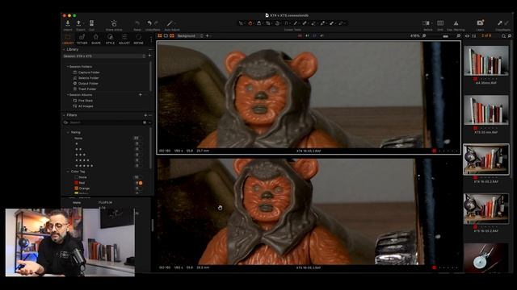
Task: Click the Import icon in the toolbar
Action: (68, 23)
